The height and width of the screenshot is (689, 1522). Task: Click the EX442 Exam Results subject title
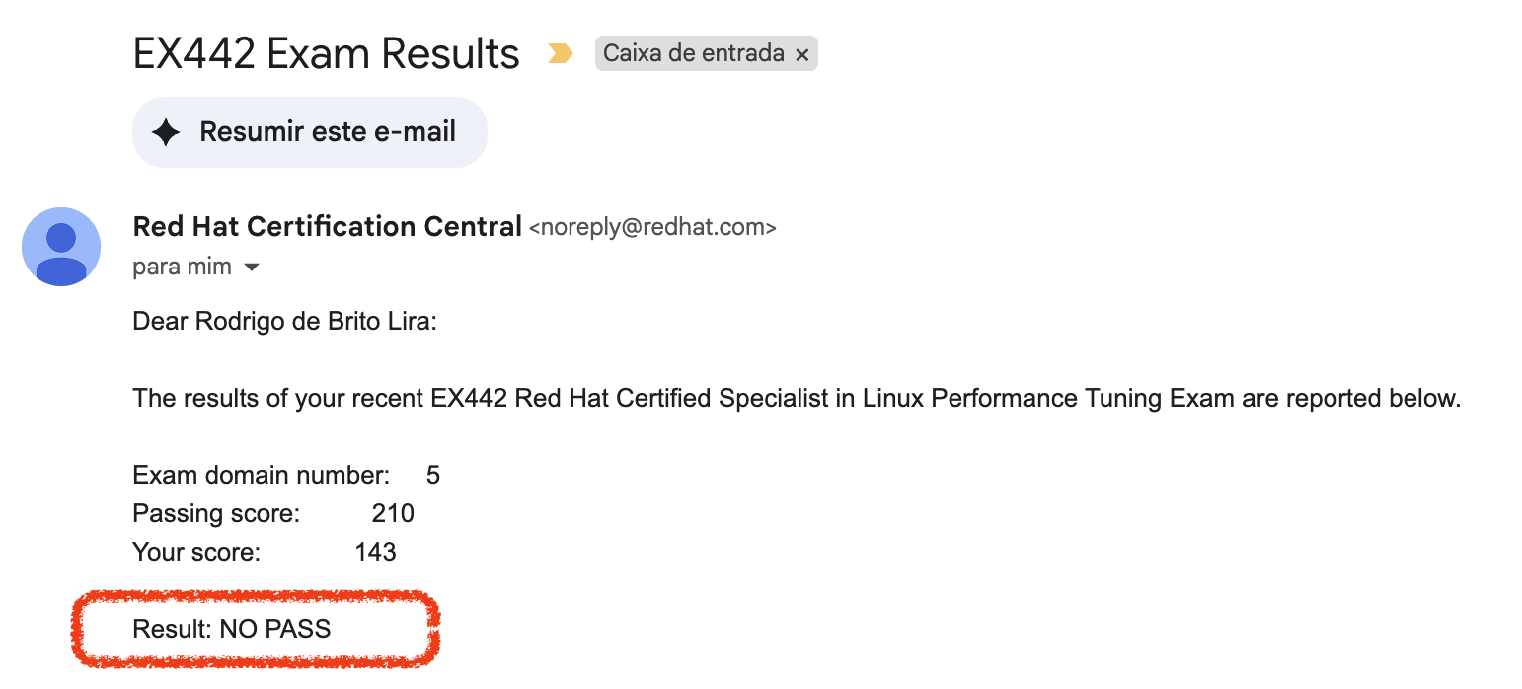coord(326,53)
